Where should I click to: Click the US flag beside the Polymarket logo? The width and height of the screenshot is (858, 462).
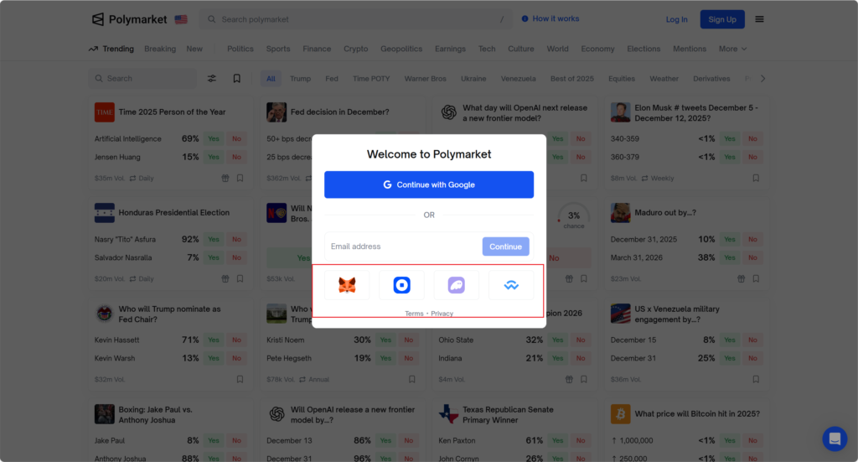181,19
